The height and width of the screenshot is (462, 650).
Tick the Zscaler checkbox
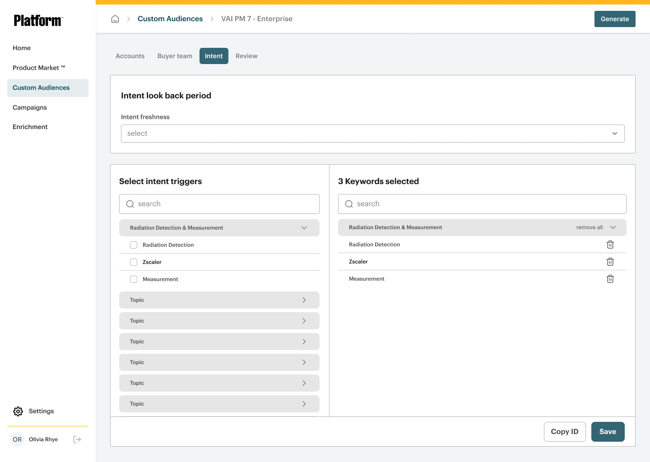click(134, 262)
